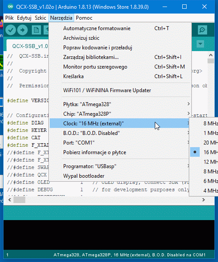Click the #define CAT code line

click(24, 138)
